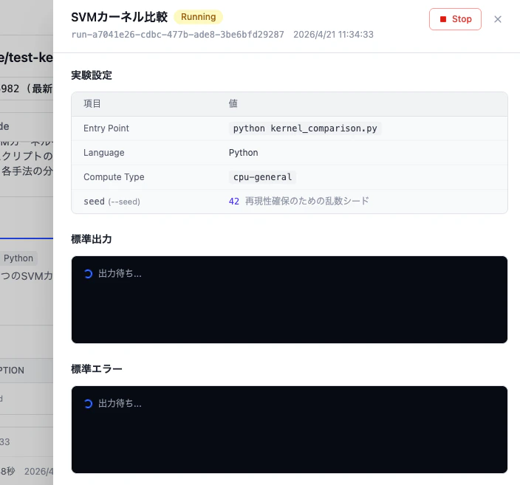Click the SVMカーネル比較 title

point(120,17)
